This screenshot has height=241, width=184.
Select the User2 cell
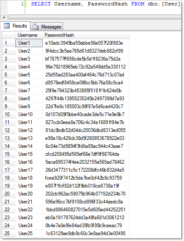pyautogui.click(x=29, y=51)
